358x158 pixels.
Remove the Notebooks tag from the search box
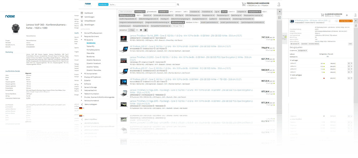tap(107, 4)
